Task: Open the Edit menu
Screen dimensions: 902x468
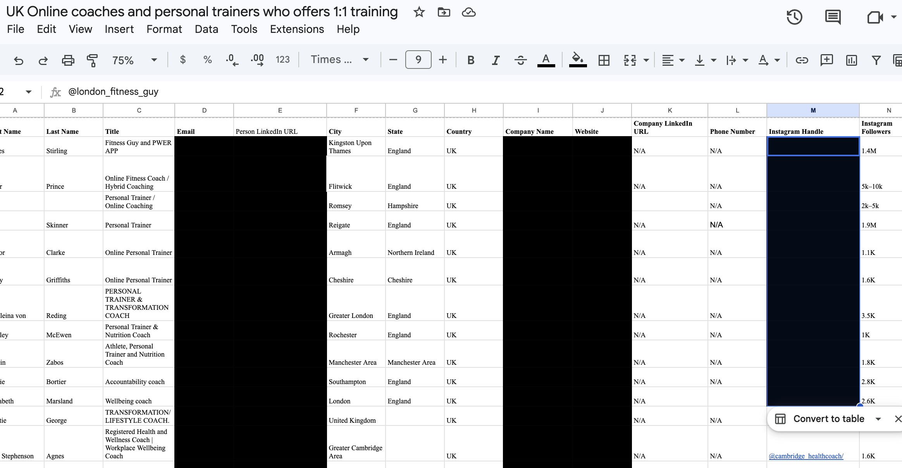Action: [46, 29]
